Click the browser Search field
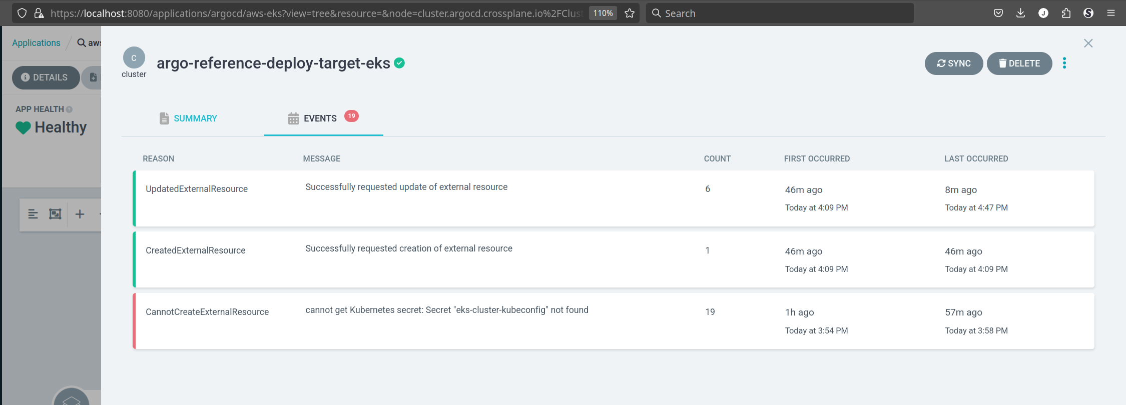1126x405 pixels. [x=781, y=13]
